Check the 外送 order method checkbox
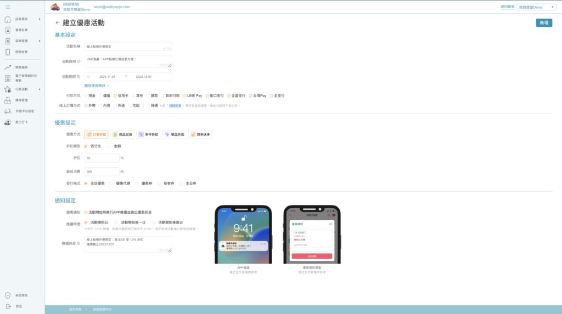 [115, 106]
